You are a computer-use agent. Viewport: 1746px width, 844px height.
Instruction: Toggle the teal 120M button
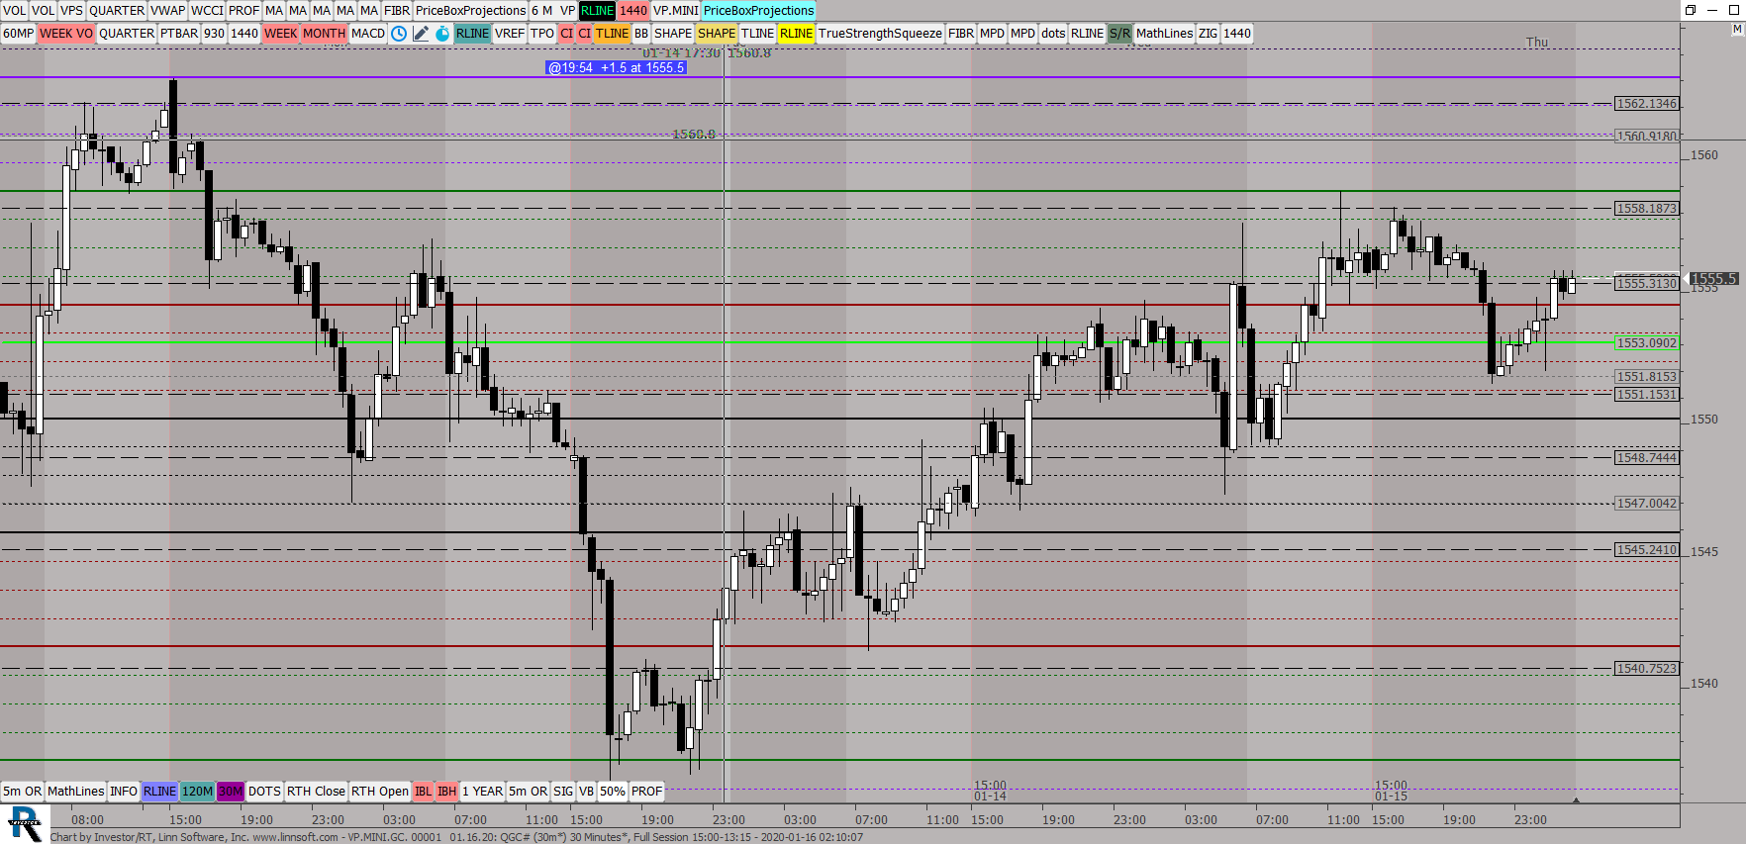[197, 792]
